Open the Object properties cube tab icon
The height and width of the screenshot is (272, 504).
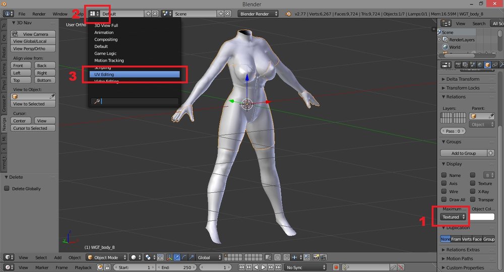click(x=487, y=65)
